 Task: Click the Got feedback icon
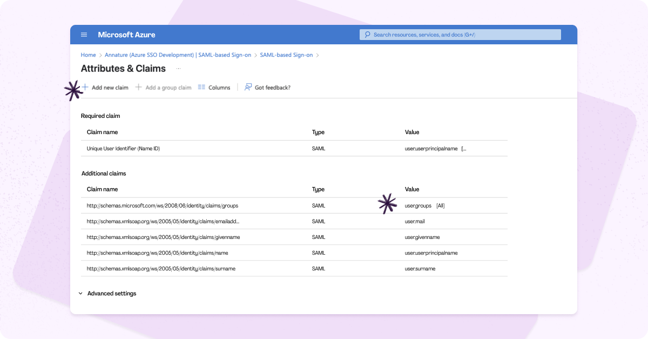[248, 87]
